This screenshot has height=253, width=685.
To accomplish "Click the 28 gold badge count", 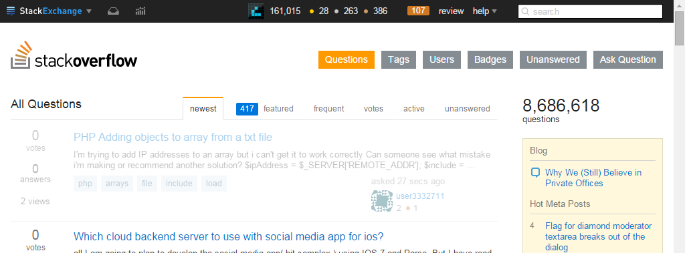I will tap(323, 11).
